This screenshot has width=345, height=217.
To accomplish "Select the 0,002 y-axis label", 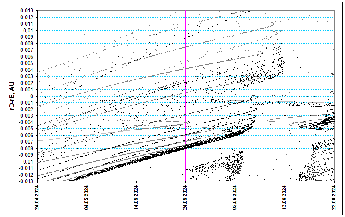I will pyautogui.click(x=27, y=83).
